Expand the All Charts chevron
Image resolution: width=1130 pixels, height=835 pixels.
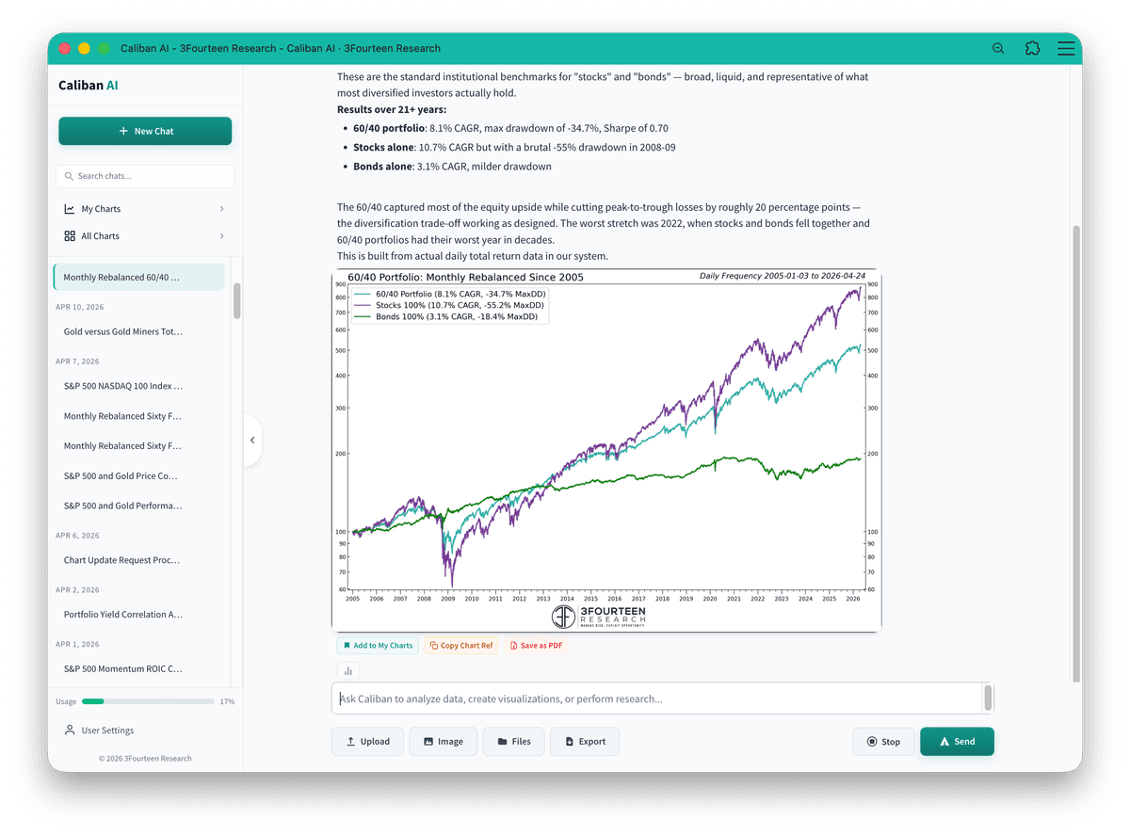click(x=221, y=236)
